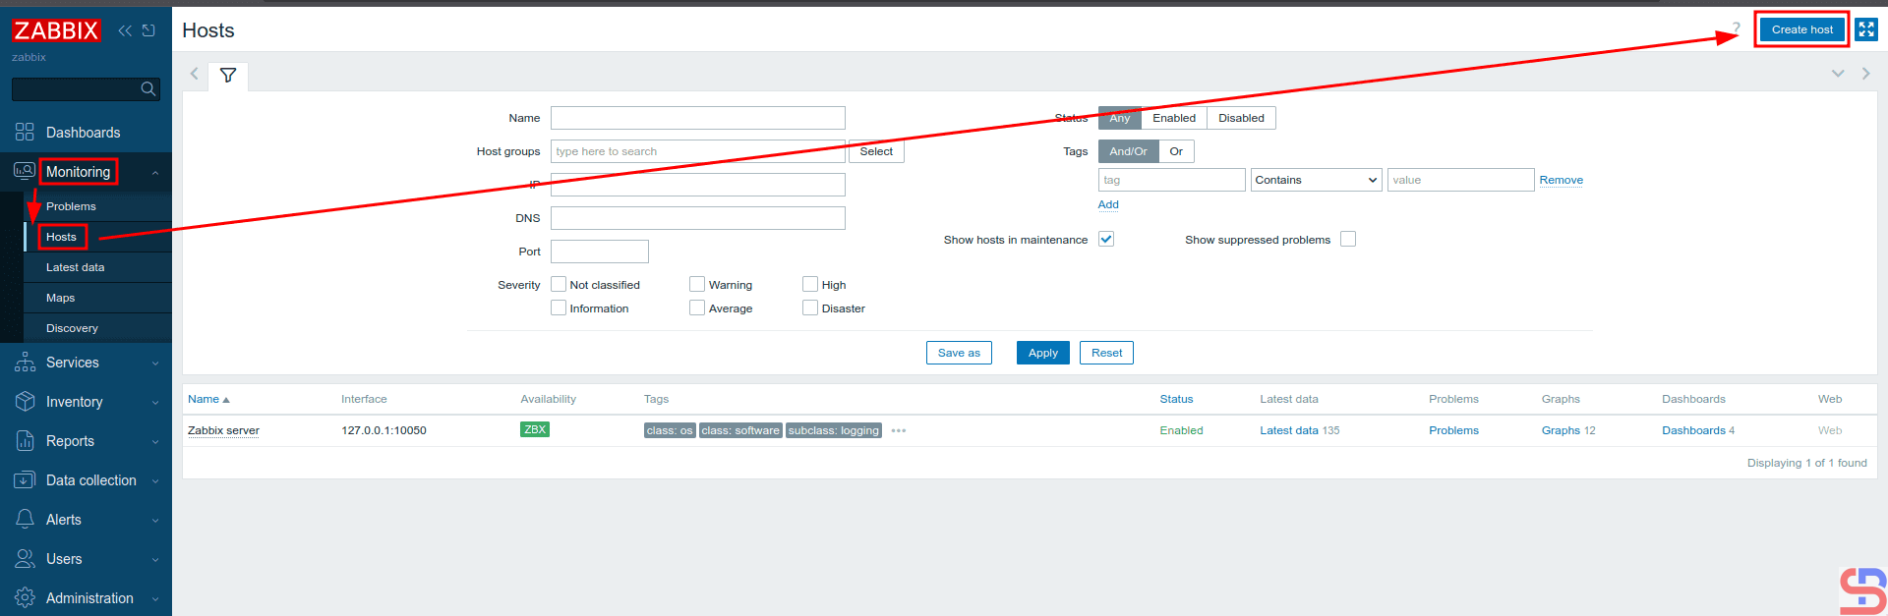Click the filter funnel icon tab
The width and height of the screenshot is (1888, 616).
228,76
